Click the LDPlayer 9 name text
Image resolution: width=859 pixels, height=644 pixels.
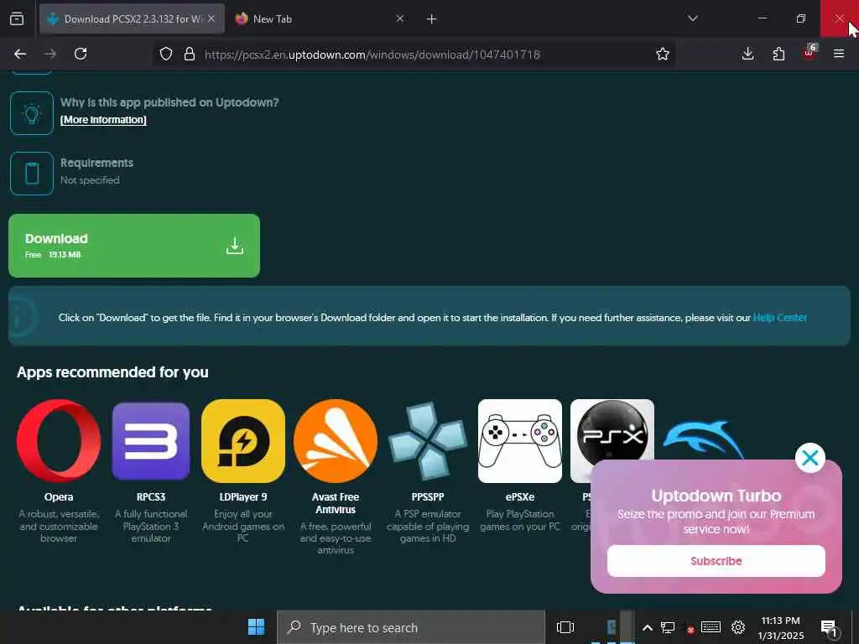click(x=243, y=497)
